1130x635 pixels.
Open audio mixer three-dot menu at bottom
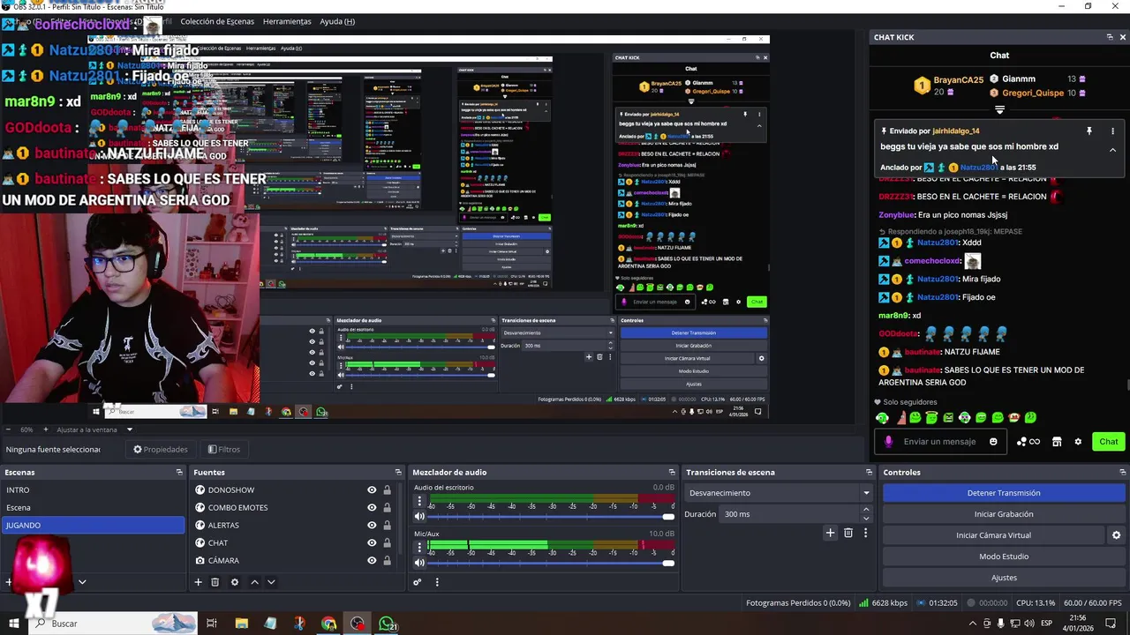pyautogui.click(x=436, y=582)
